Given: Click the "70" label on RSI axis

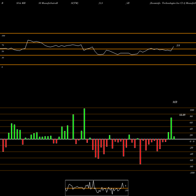Looking at the screenshot, I should pos(3,45).
